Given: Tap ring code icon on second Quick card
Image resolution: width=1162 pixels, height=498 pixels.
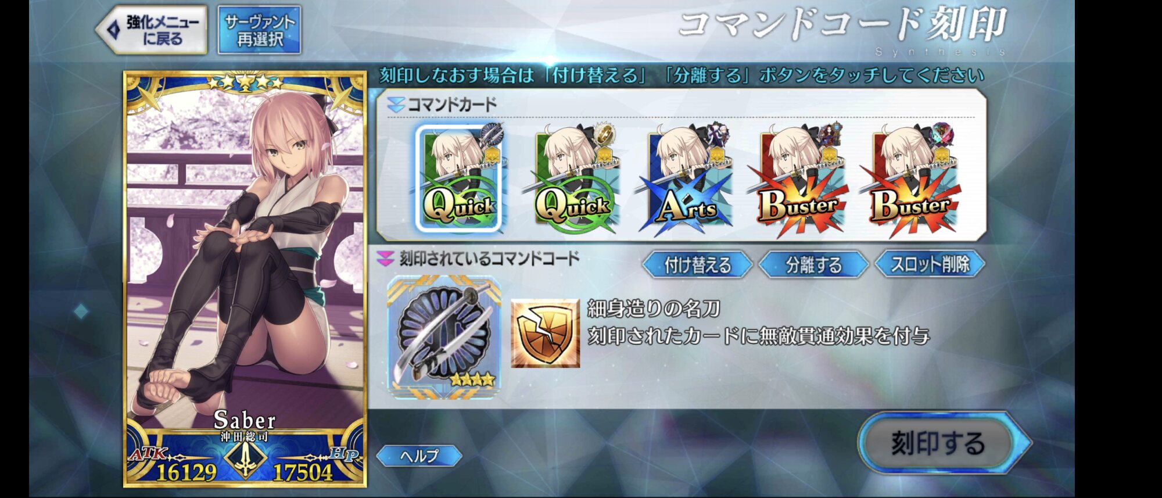Looking at the screenshot, I should [604, 134].
